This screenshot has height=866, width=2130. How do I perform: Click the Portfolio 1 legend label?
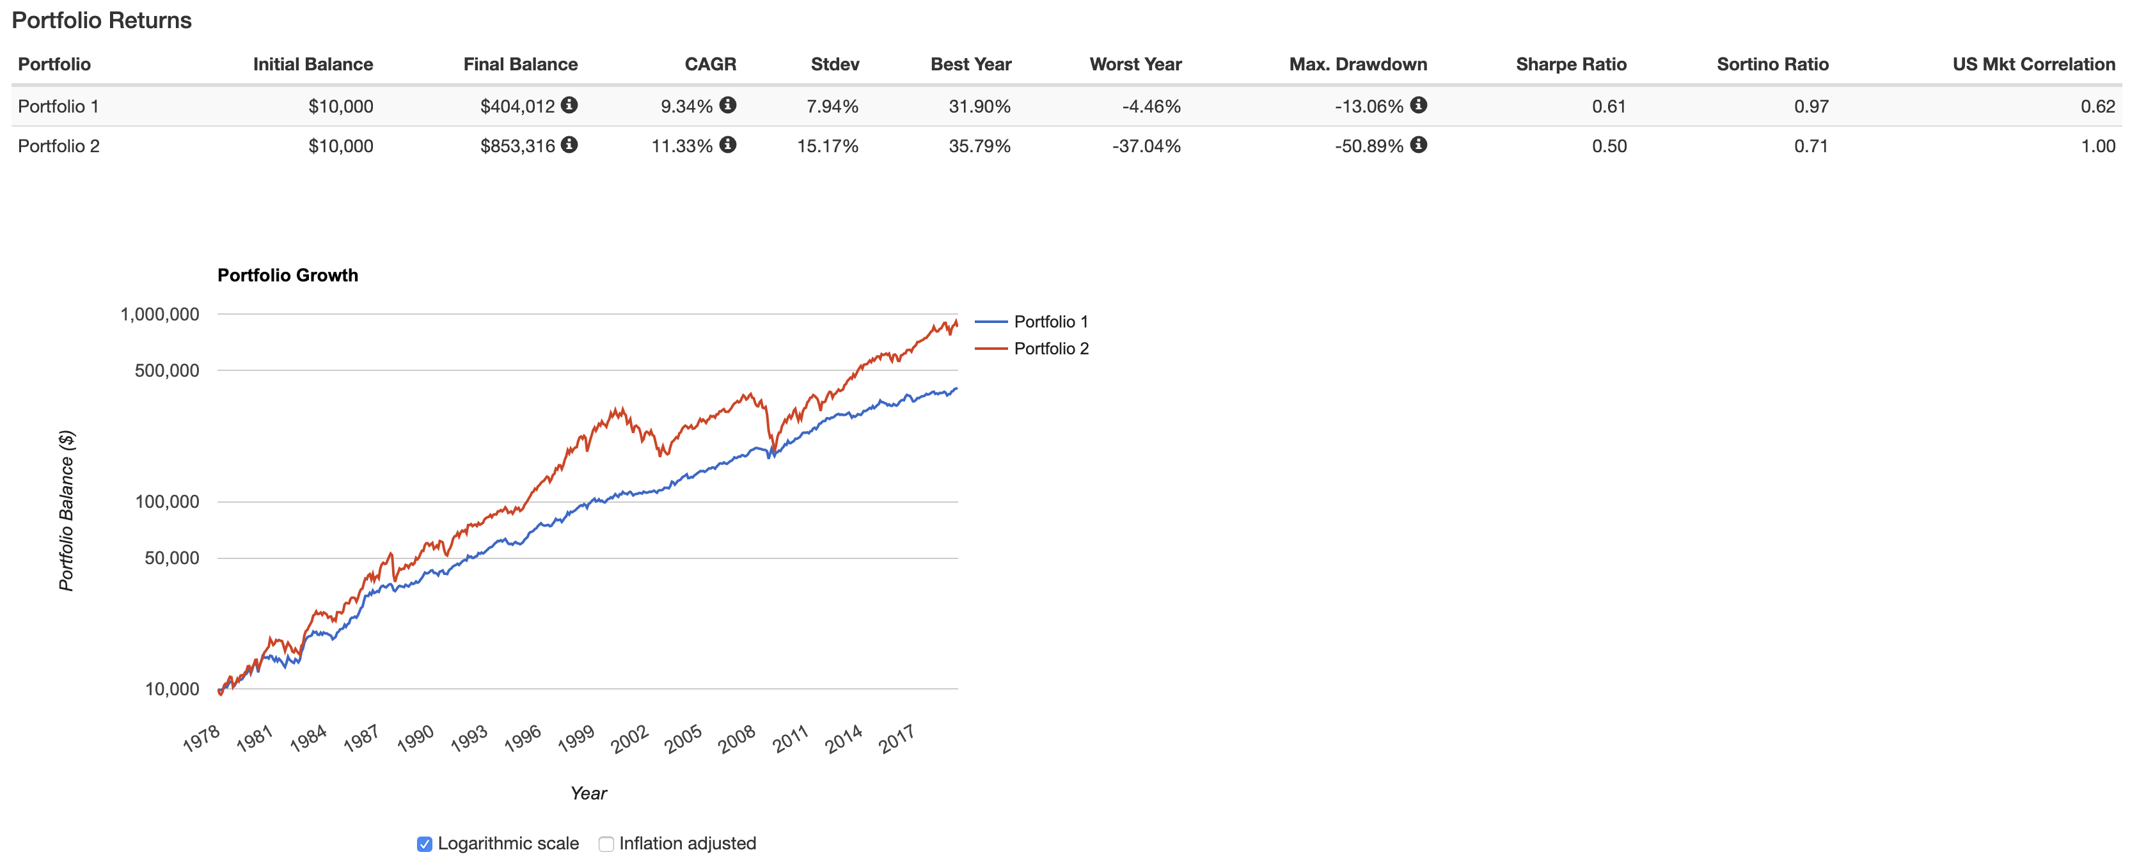point(1051,322)
